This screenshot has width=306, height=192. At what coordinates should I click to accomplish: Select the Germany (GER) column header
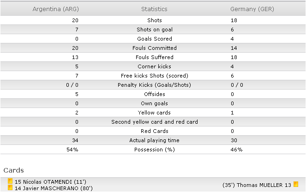[252, 9]
